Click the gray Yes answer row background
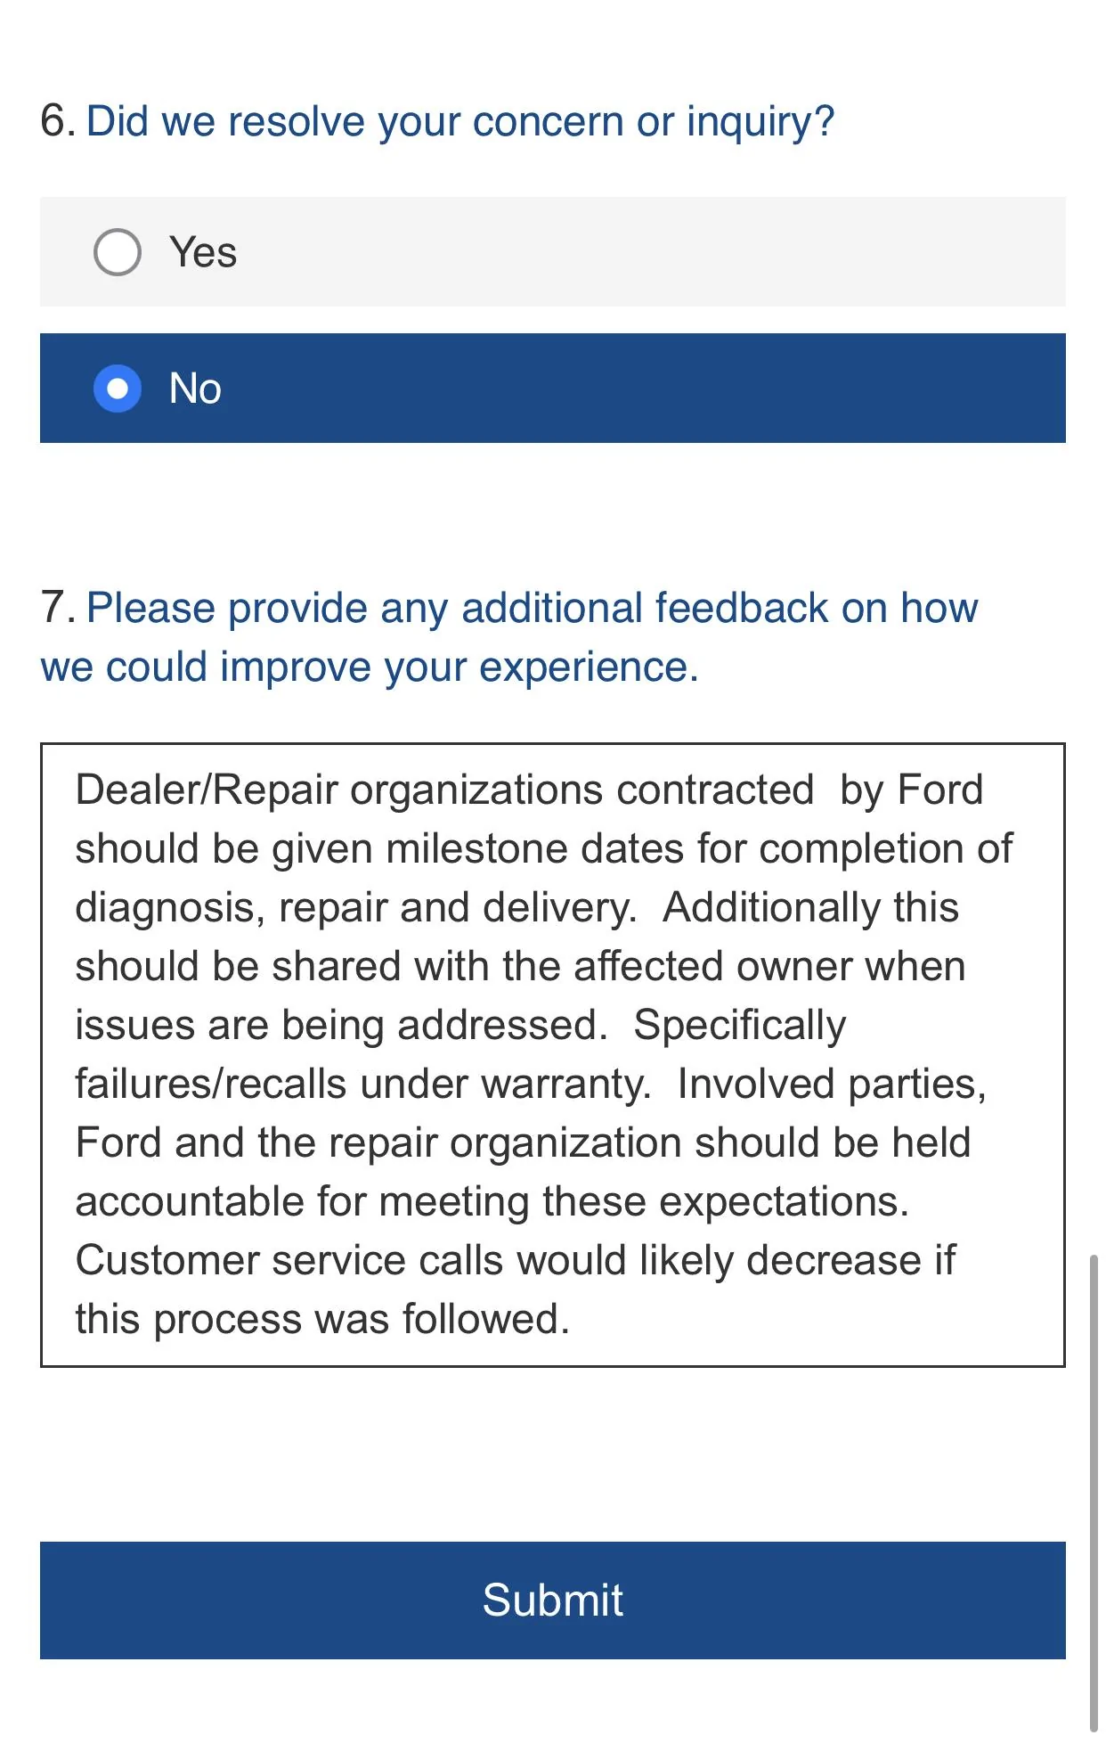 coord(552,252)
